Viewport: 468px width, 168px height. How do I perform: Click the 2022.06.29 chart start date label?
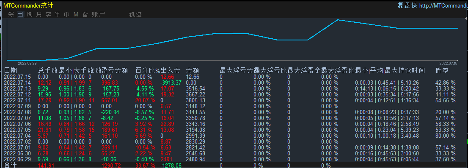[x=27, y=63]
